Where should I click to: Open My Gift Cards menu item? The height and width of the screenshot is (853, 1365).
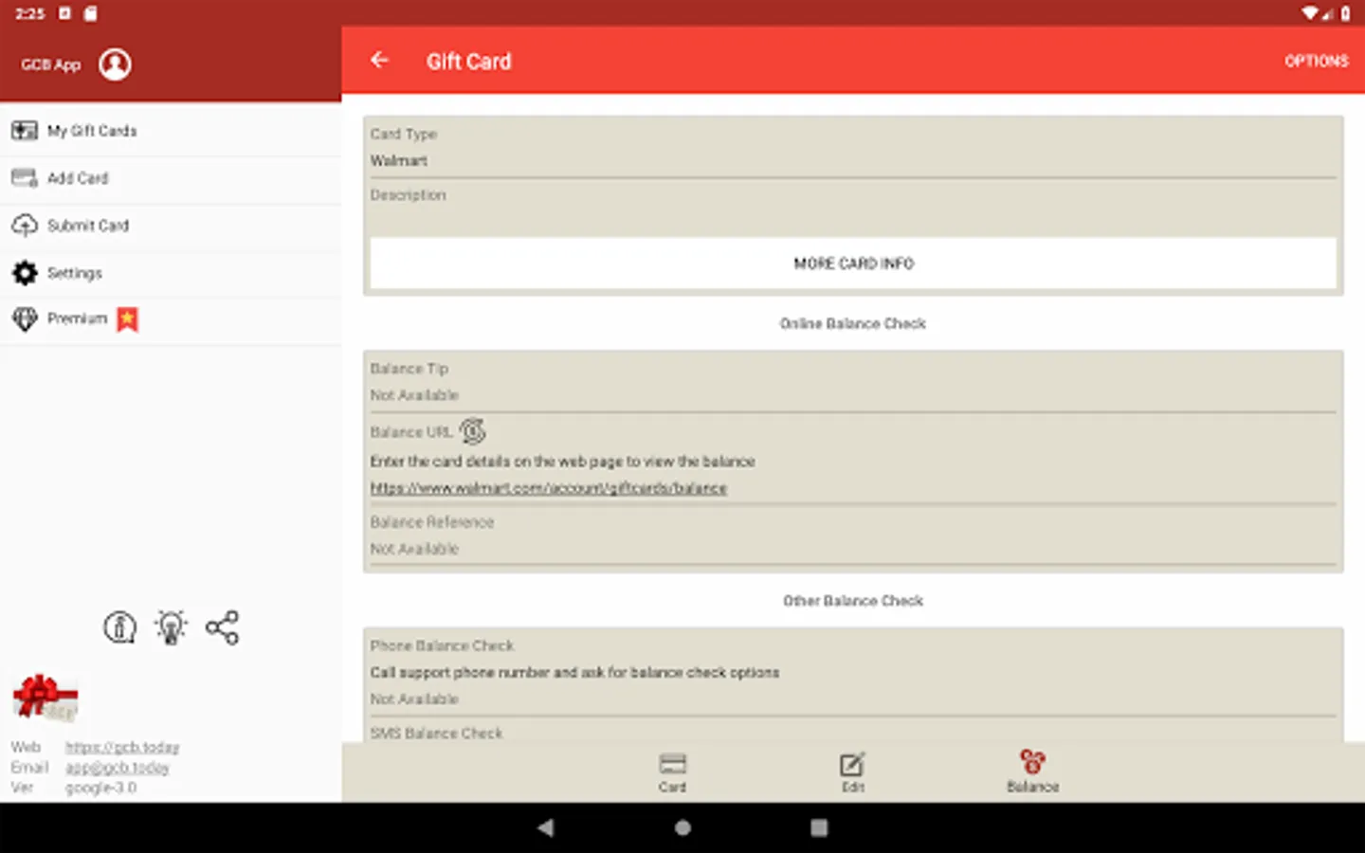171,131
